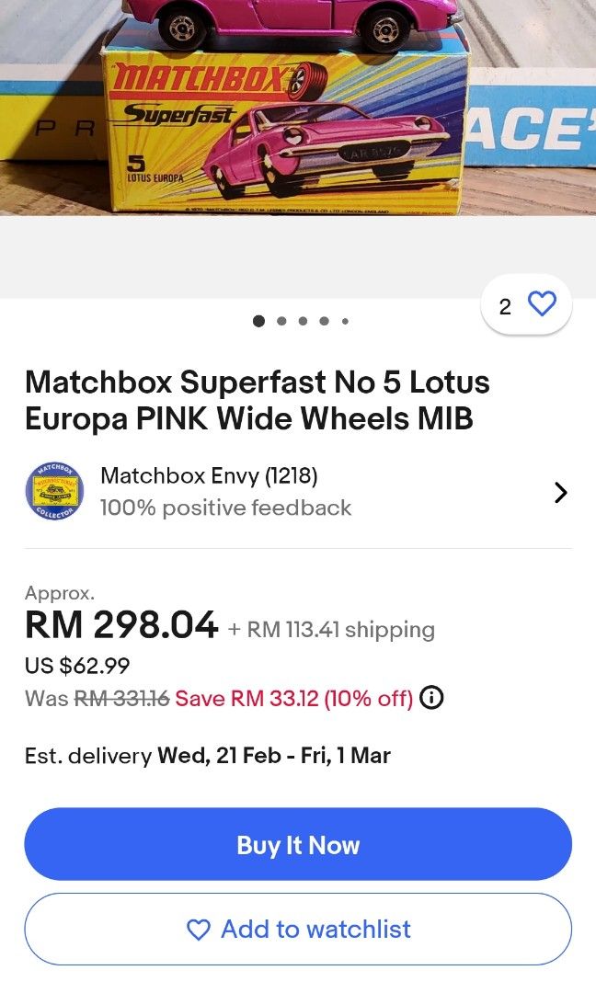Viewport: 596px width, 993px height.
Task: Click the Matchbox Envy seller avatar
Action: [53, 491]
